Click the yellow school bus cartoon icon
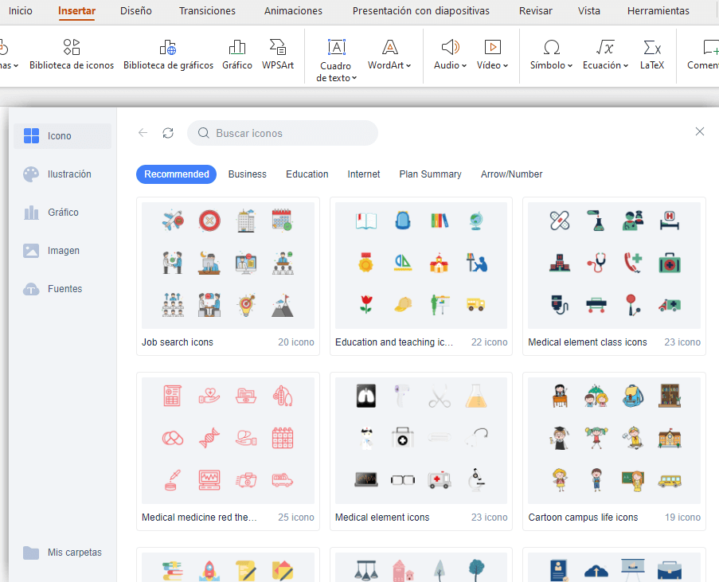Image resolution: width=719 pixels, height=582 pixels. (x=670, y=480)
